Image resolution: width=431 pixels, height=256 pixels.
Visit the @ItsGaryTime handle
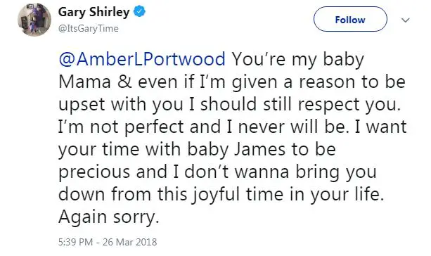[89, 29]
